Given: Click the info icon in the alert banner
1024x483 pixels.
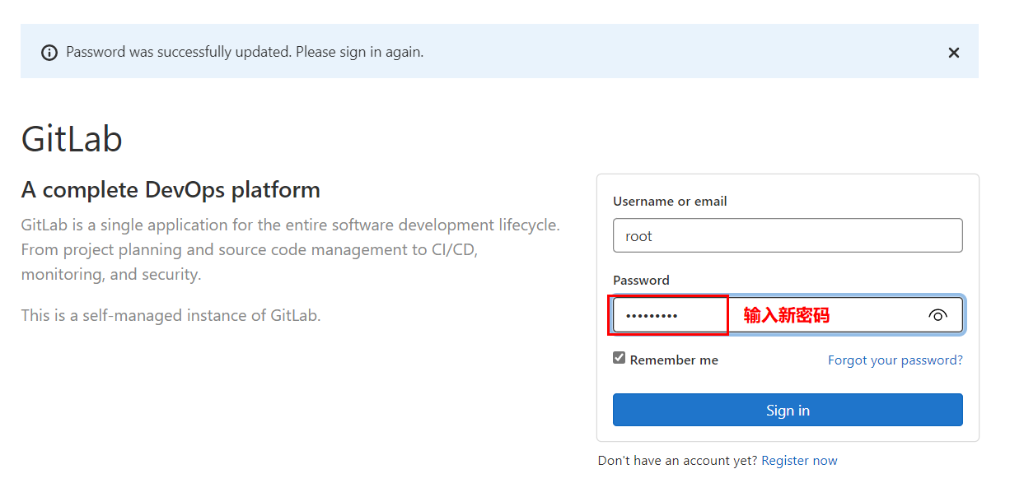Looking at the screenshot, I should [49, 53].
